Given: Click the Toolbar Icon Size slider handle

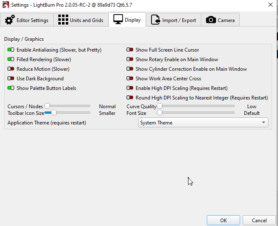Looking at the screenshot, I should [x=53, y=113].
